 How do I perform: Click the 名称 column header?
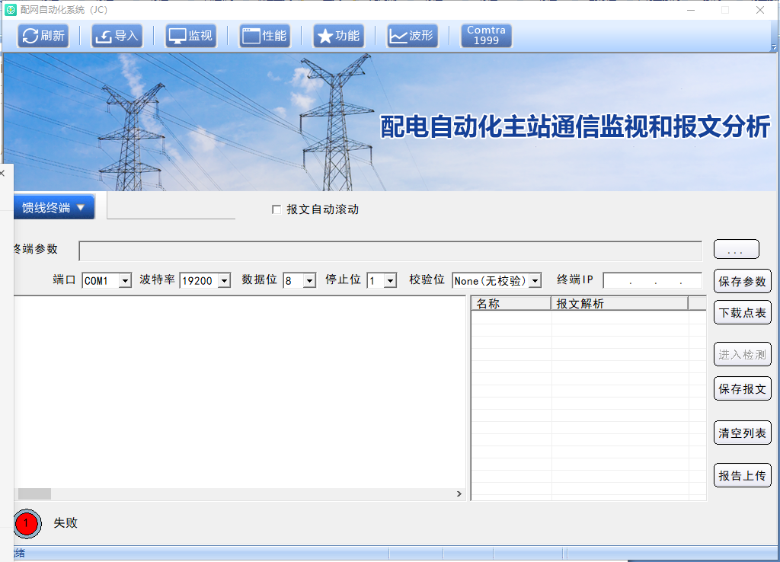pyautogui.click(x=510, y=303)
